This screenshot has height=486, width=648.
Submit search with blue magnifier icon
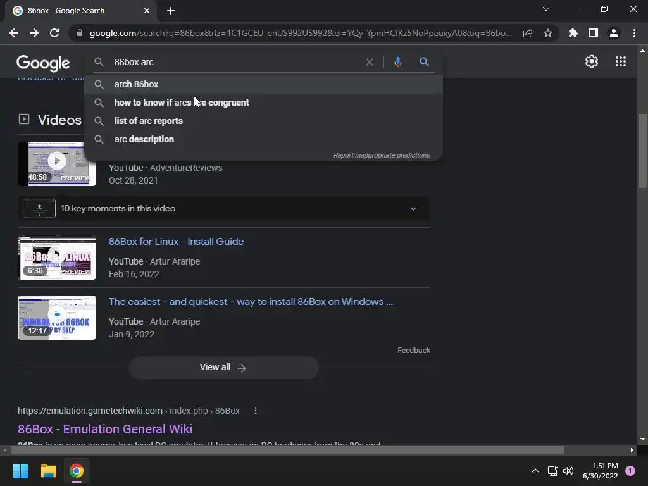click(424, 62)
